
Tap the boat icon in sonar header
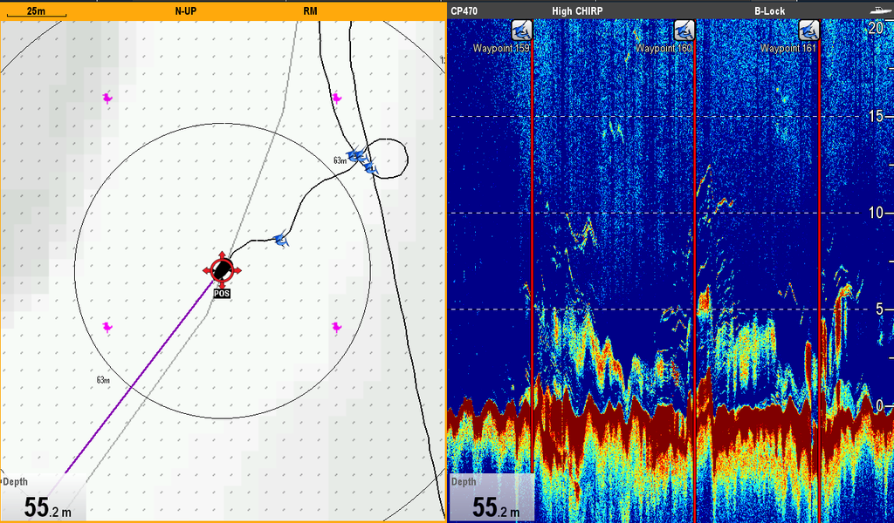coord(879,10)
